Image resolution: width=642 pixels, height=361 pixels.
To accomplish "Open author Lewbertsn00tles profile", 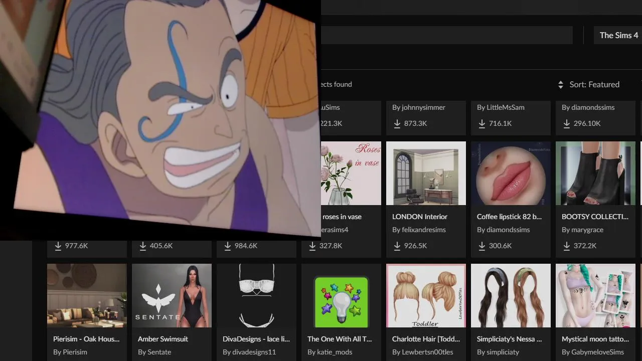I will tap(422, 352).
